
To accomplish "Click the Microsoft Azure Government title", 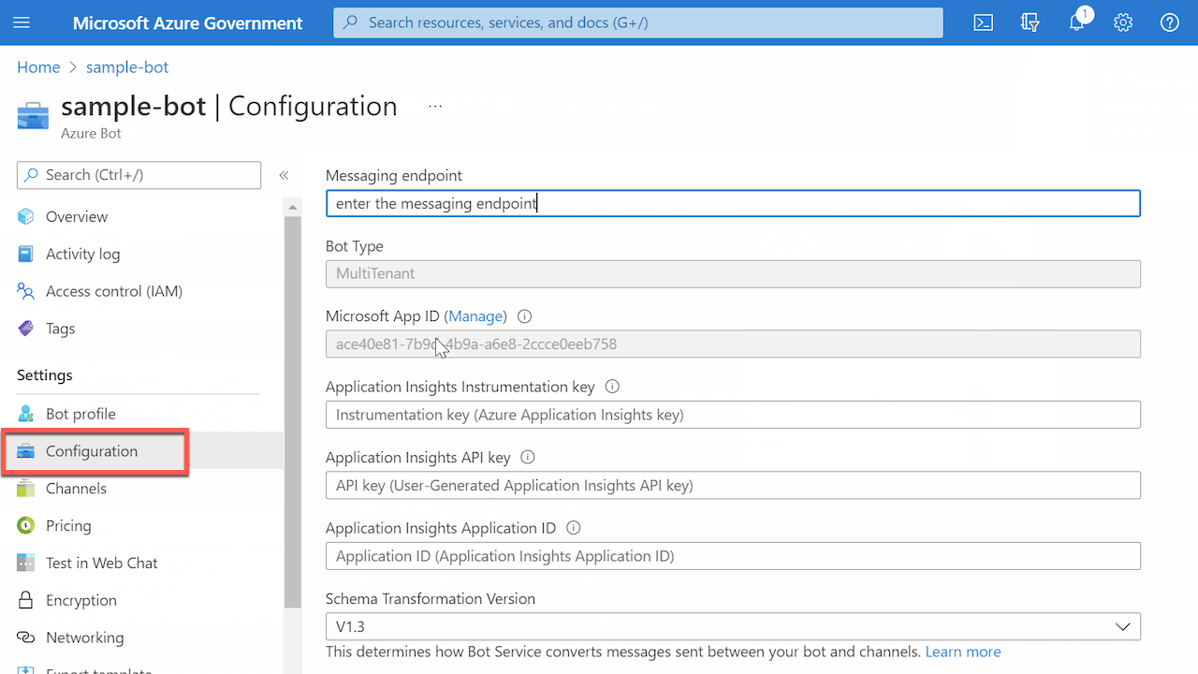I will point(188,22).
